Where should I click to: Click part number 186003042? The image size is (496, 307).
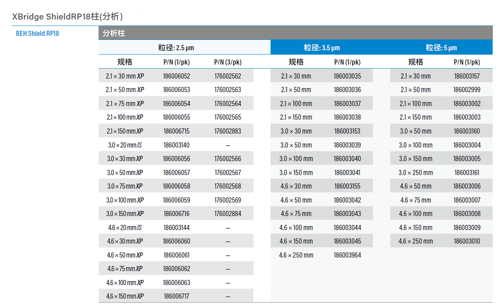pos(347,200)
